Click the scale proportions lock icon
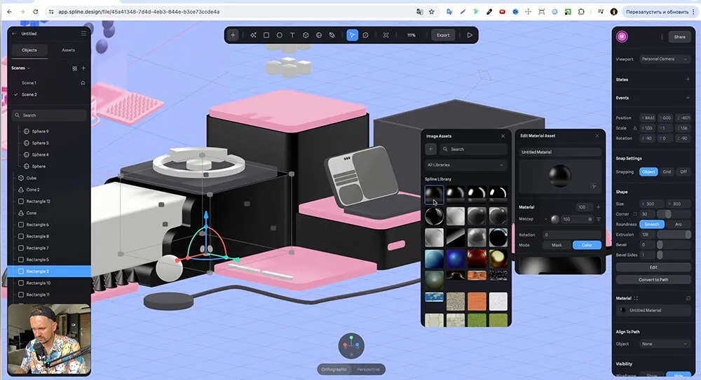Screen dimensions: 701x380 coord(635,128)
